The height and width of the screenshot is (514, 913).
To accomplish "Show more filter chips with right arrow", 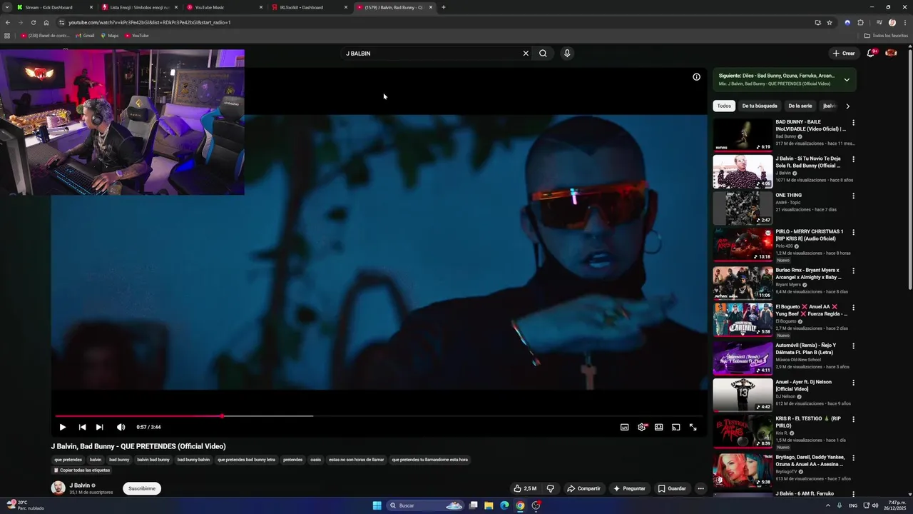I will coord(847,106).
